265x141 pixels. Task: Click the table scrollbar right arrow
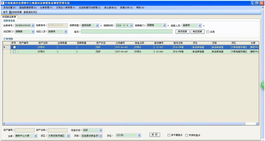pos(257,123)
